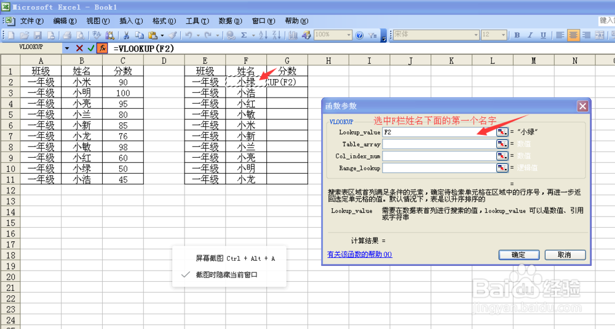Open the AutoSum functions dropdown arrow

[x=253, y=35]
